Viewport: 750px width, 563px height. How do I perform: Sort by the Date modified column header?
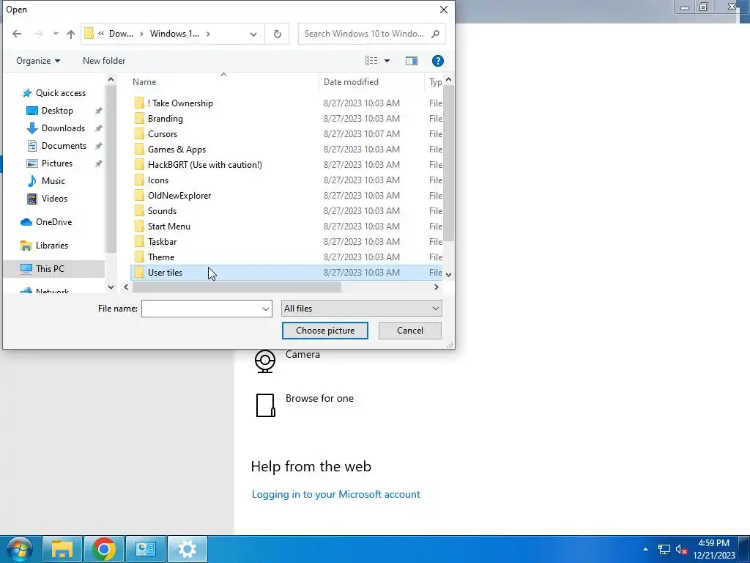pyautogui.click(x=371, y=82)
